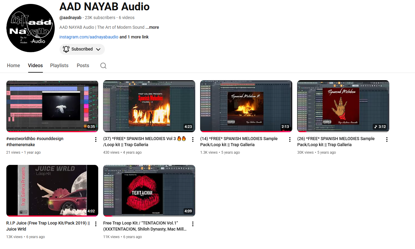The height and width of the screenshot is (249, 415).
Task: Open more actions for SPANISH MELODIES Vol 3
Action: (193, 139)
